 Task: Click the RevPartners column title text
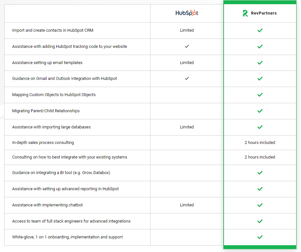coord(264,13)
